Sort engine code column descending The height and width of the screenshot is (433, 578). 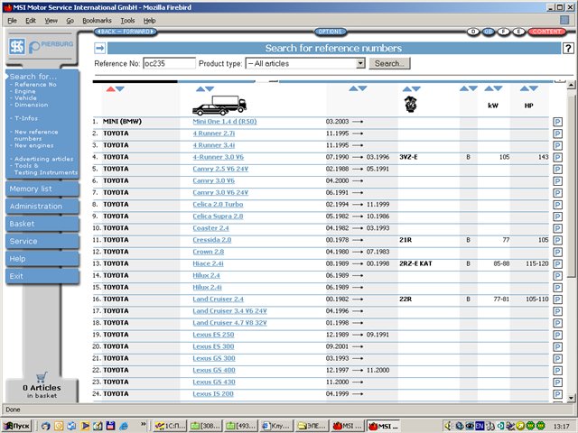tap(416, 89)
